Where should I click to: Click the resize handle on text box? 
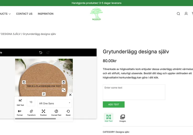(x=64, y=90)
